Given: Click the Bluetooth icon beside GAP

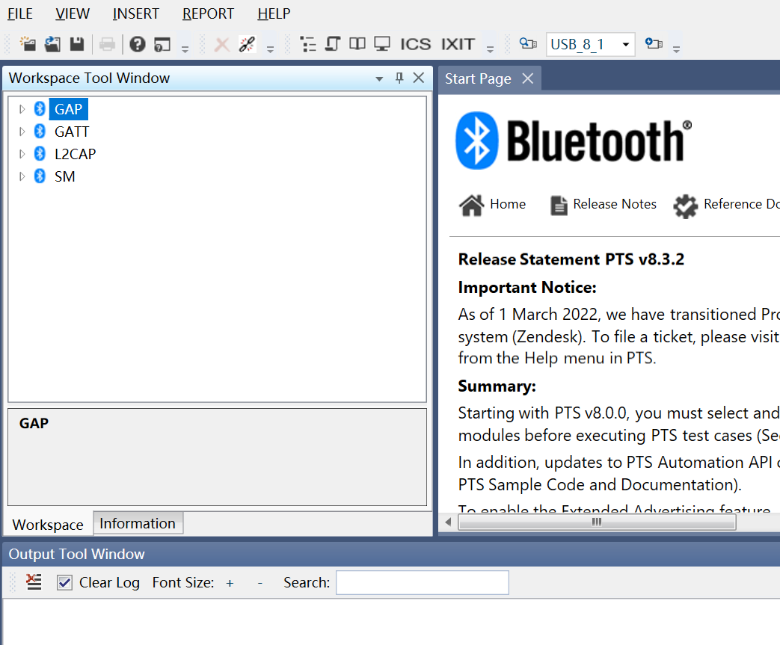Looking at the screenshot, I should click(x=40, y=109).
